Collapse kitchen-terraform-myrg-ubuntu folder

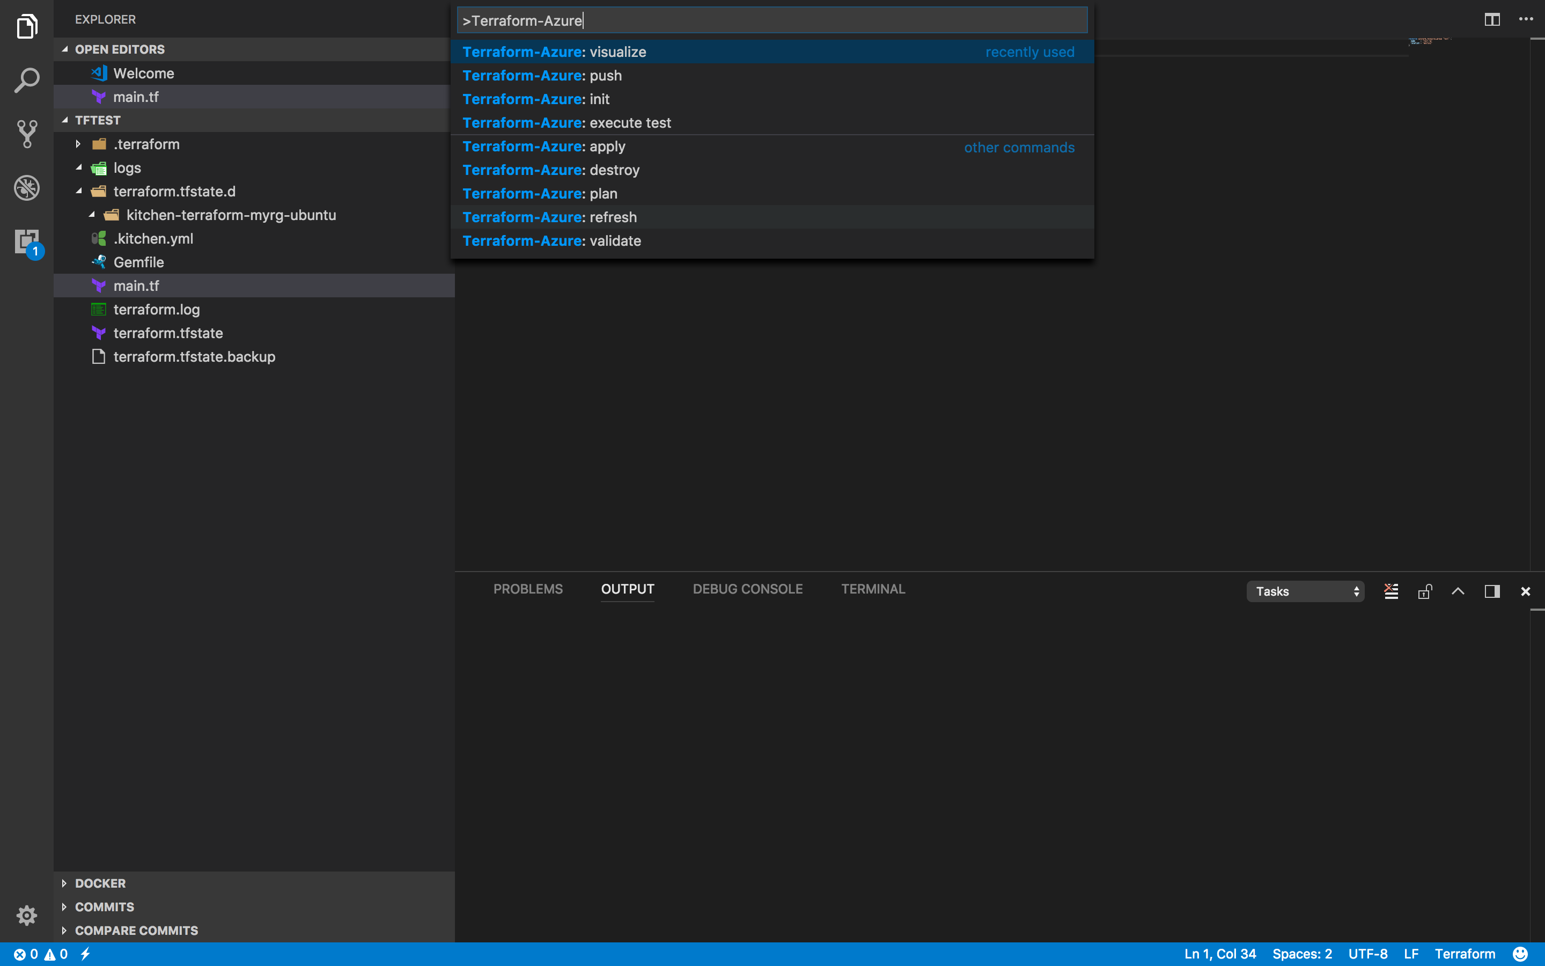(x=254, y=215)
